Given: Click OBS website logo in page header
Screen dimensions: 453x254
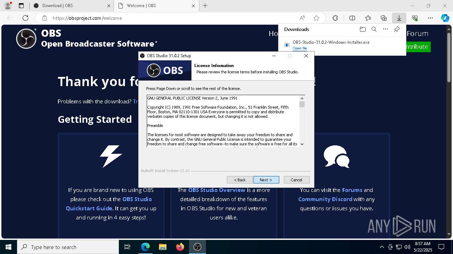Looking at the screenshot, I should point(26,38).
